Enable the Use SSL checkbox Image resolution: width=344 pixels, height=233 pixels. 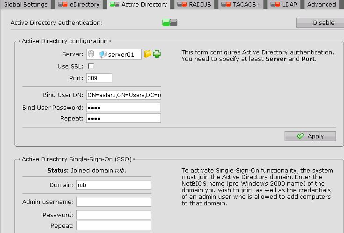pos(91,66)
